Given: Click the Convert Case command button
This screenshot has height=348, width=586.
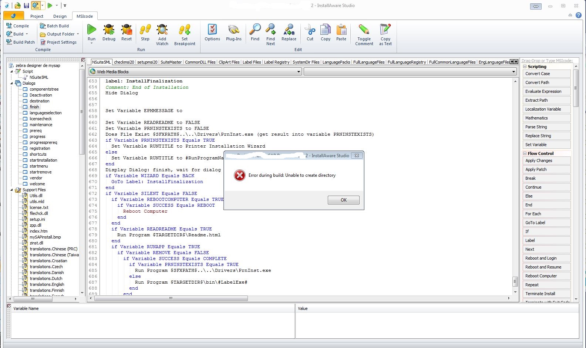Looking at the screenshot, I should click(546, 74).
